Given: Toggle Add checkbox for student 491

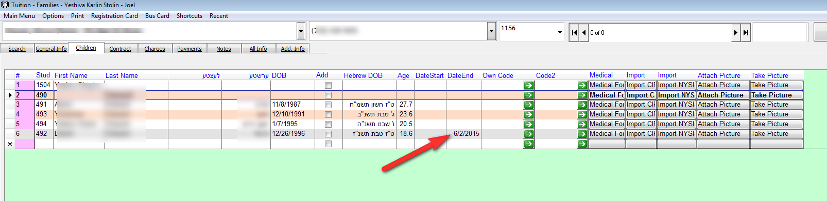Looking at the screenshot, I should [328, 105].
